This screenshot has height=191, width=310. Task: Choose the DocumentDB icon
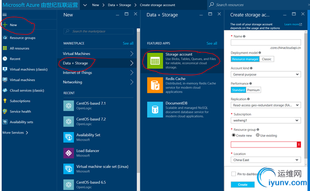pos(155,109)
